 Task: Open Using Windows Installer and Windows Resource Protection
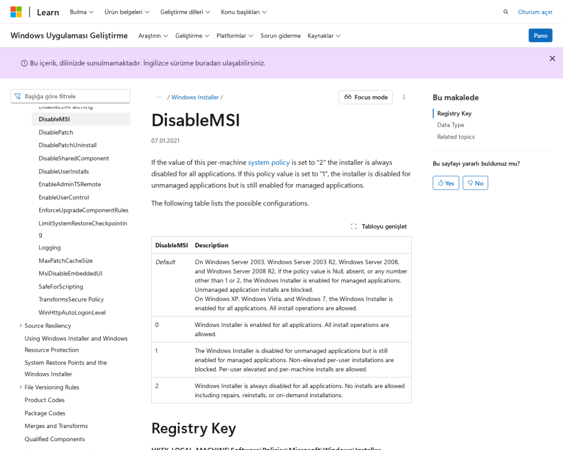coord(76,344)
